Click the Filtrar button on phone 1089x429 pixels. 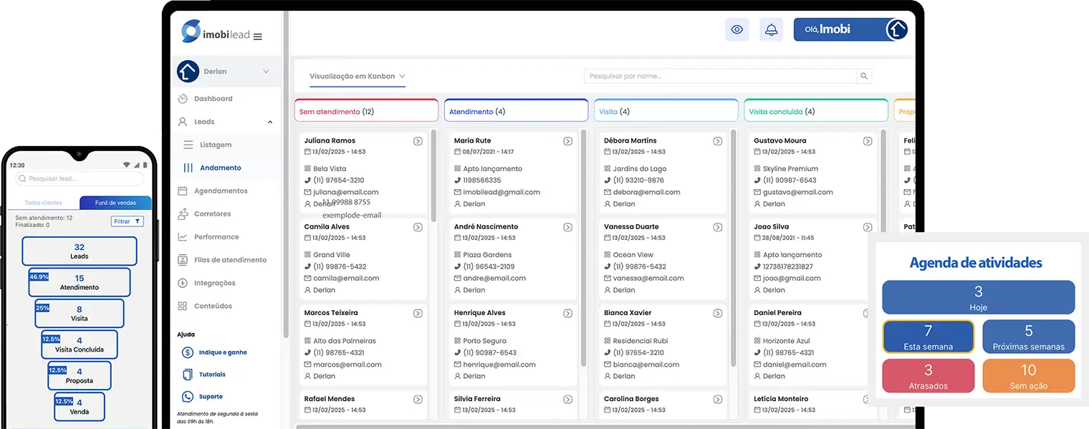pyautogui.click(x=128, y=221)
